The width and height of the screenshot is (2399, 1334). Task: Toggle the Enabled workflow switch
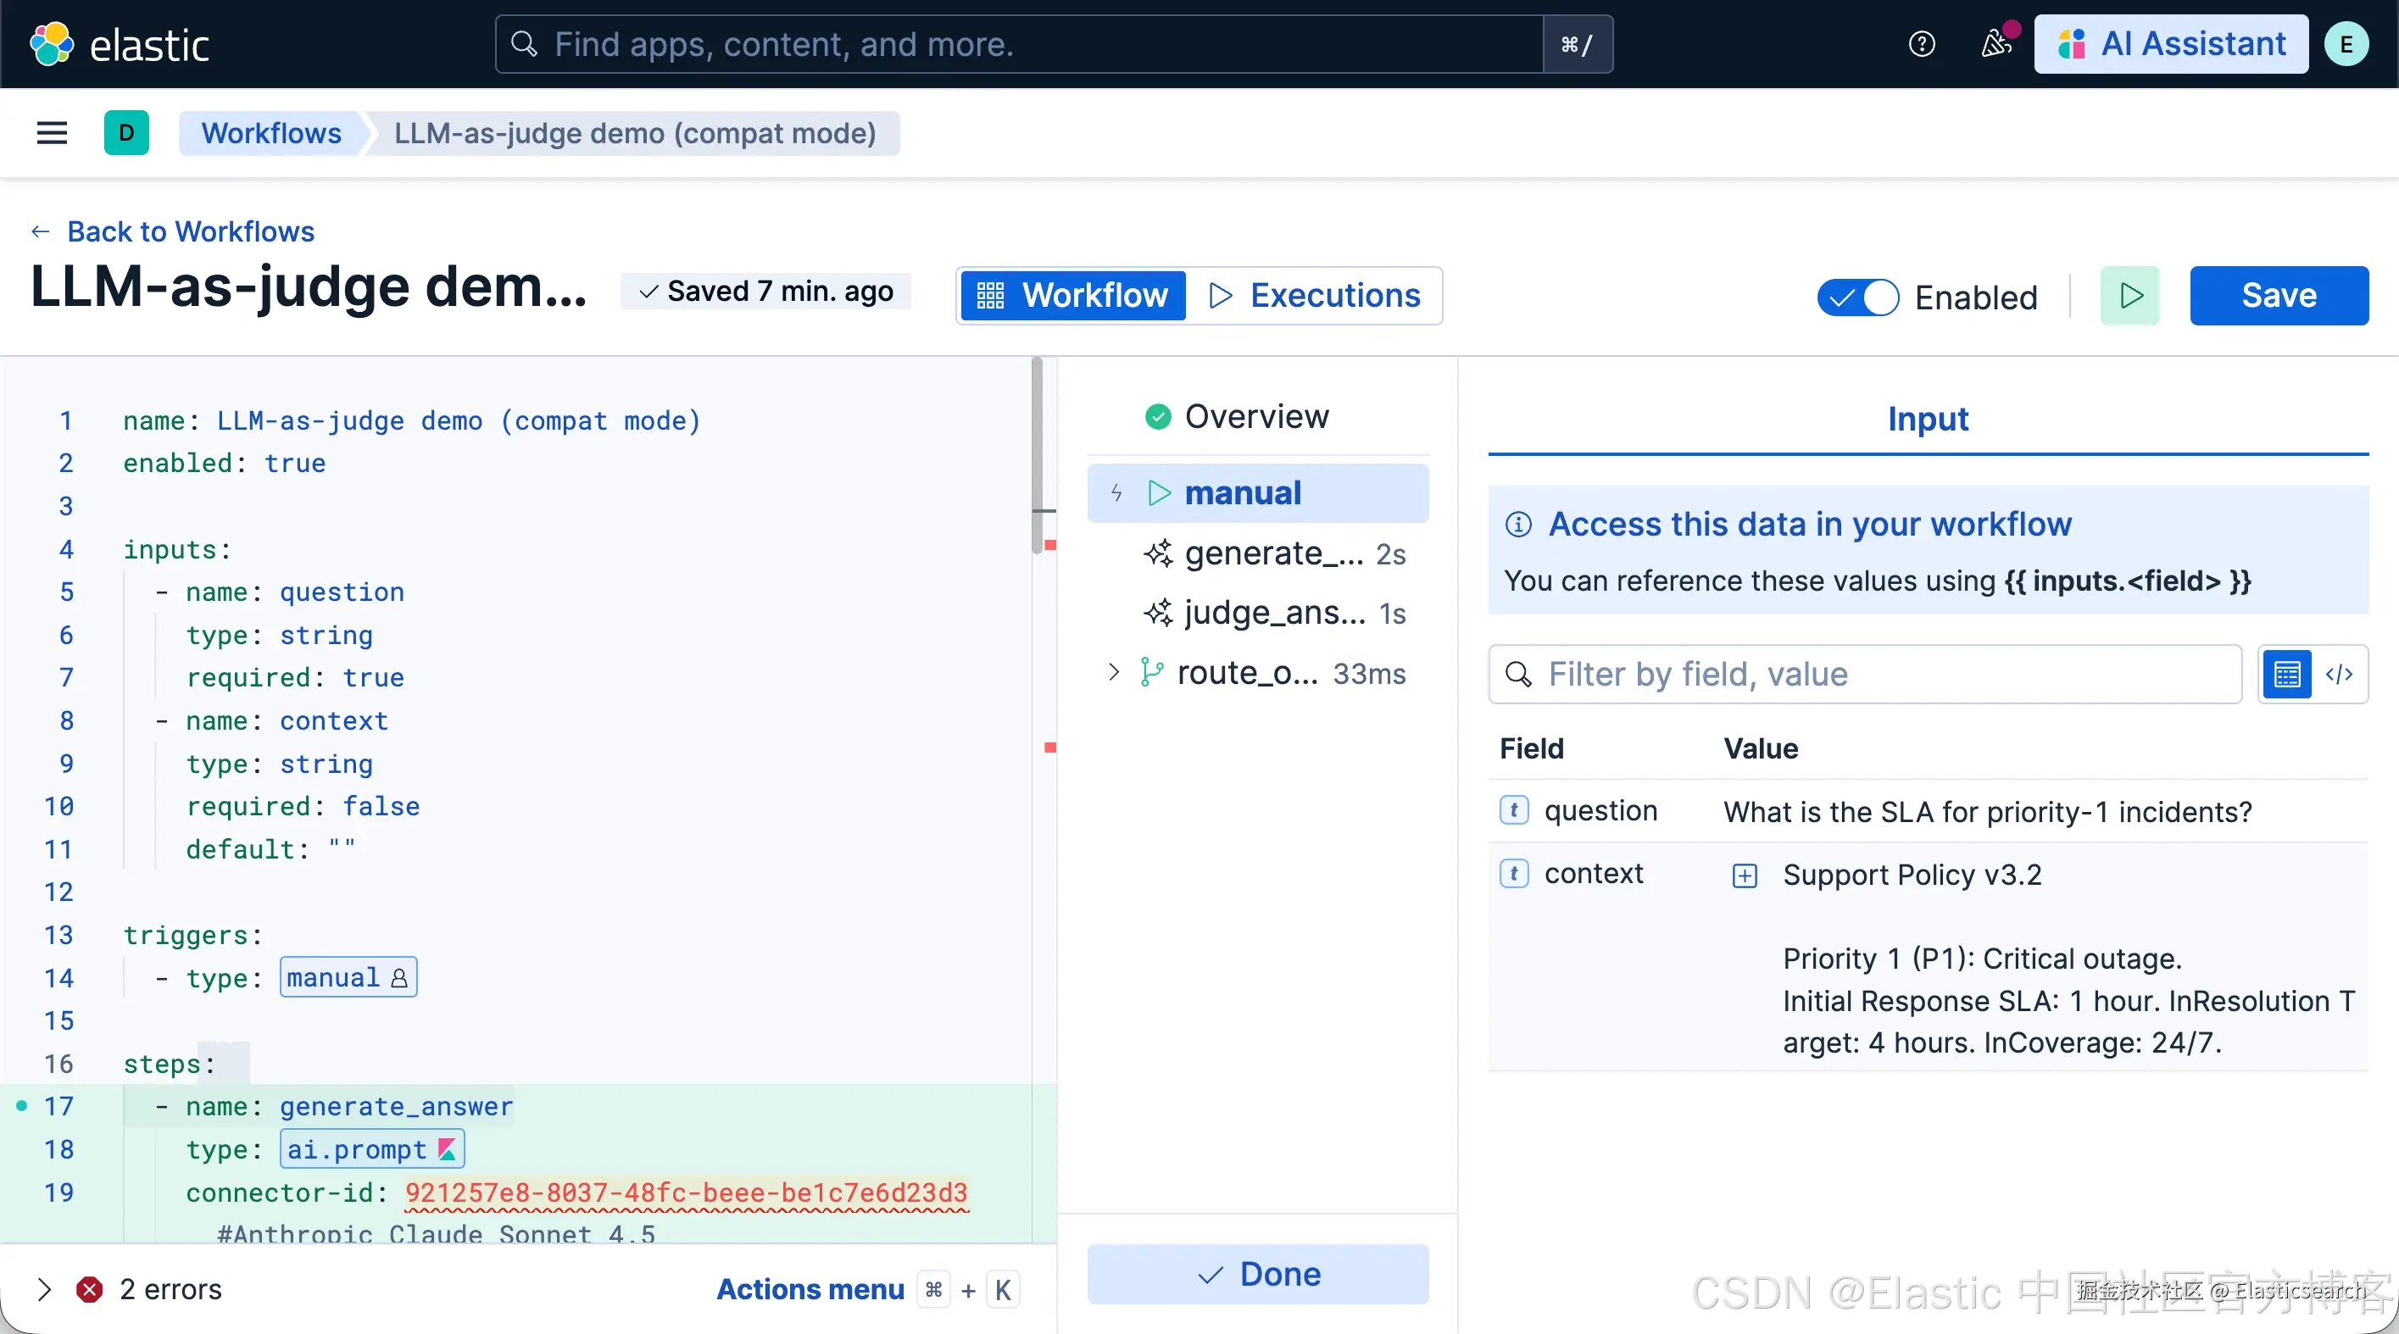point(1858,297)
